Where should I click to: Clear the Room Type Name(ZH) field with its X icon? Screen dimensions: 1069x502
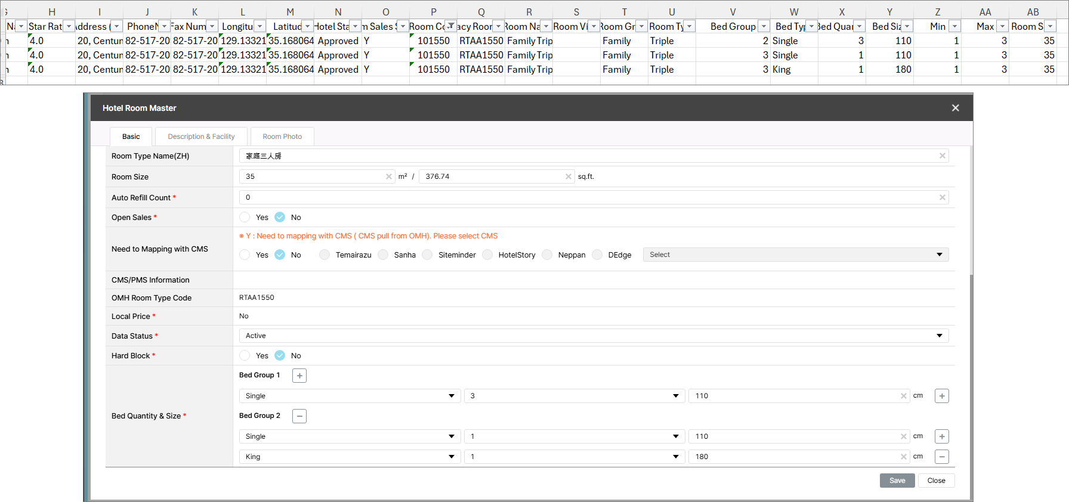coord(942,156)
